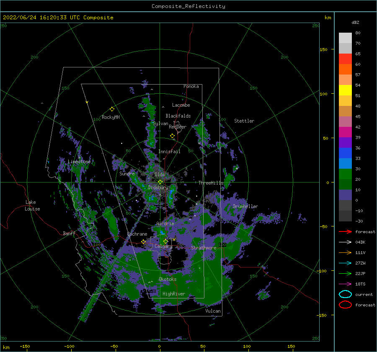Click the green 22JP arrow icon
The width and height of the screenshot is (377, 352).
click(x=345, y=273)
